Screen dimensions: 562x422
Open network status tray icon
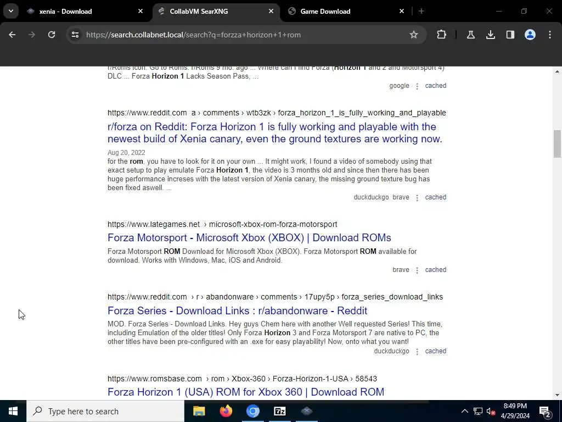pyautogui.click(x=478, y=411)
